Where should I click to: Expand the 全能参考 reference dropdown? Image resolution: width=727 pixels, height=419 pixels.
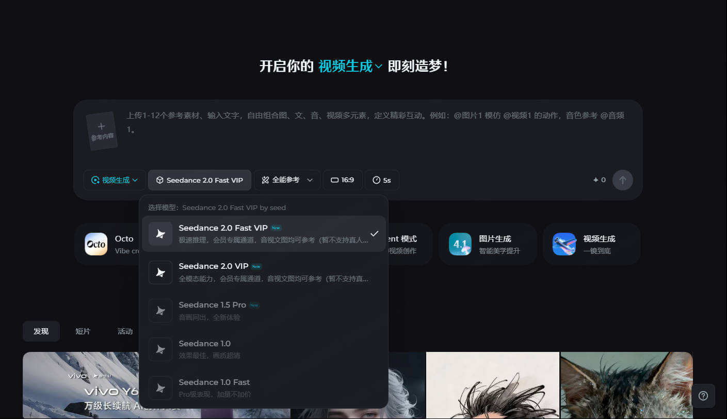pyautogui.click(x=287, y=180)
